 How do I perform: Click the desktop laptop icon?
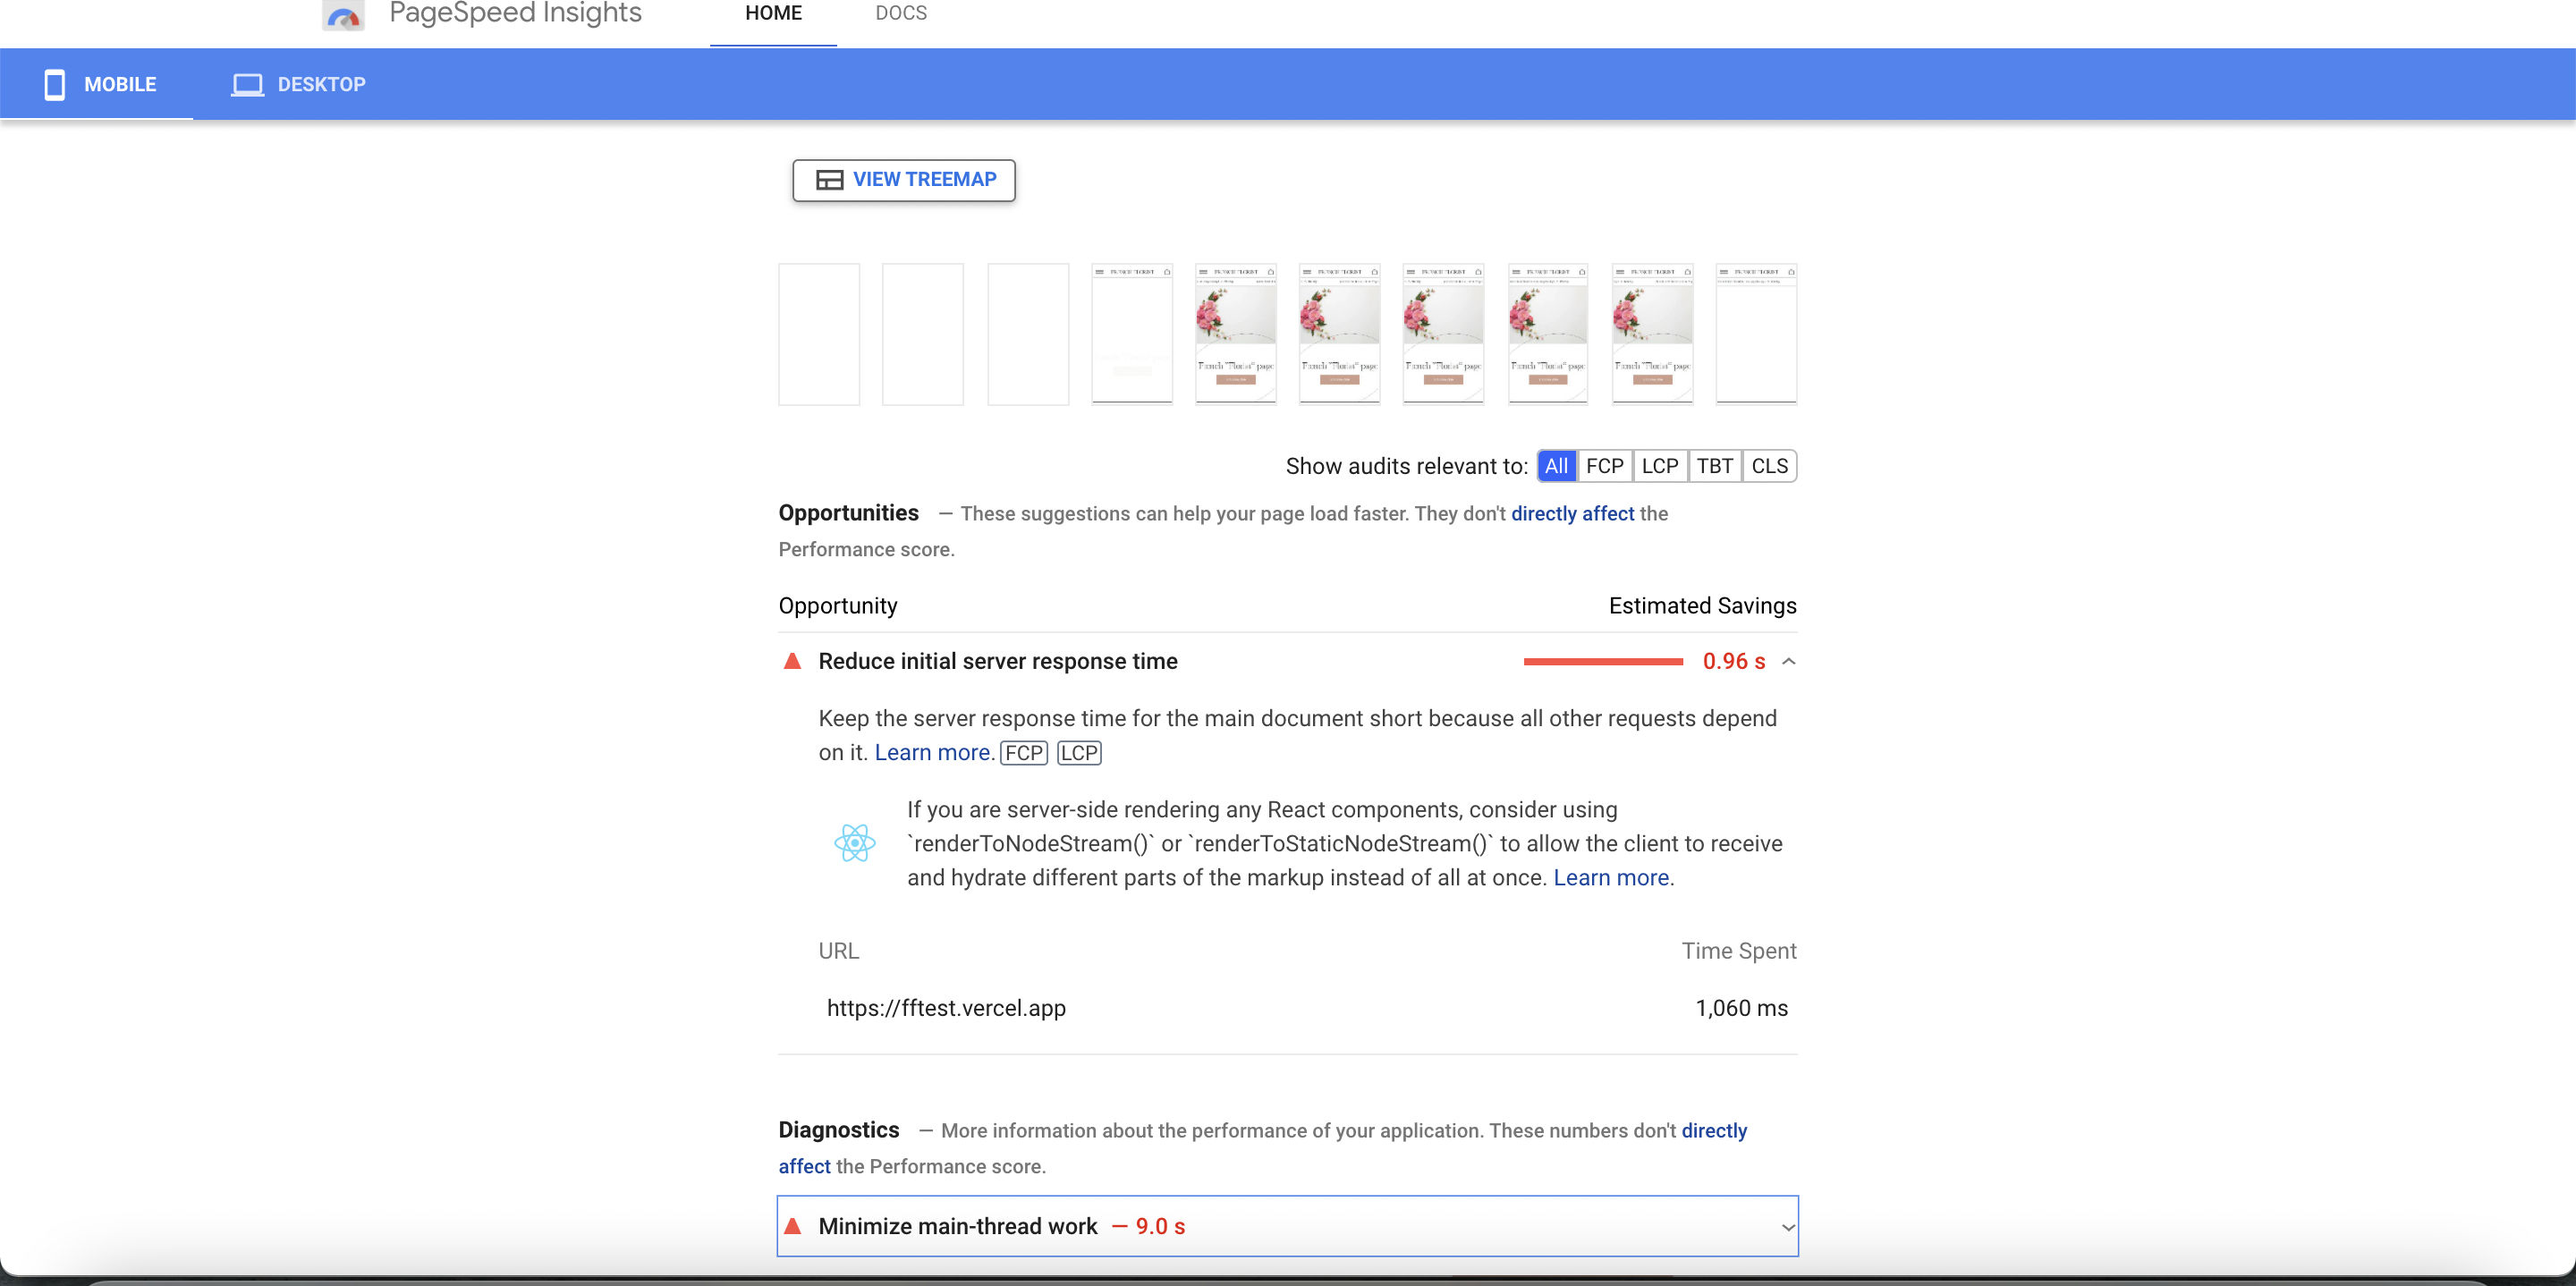pyautogui.click(x=247, y=85)
